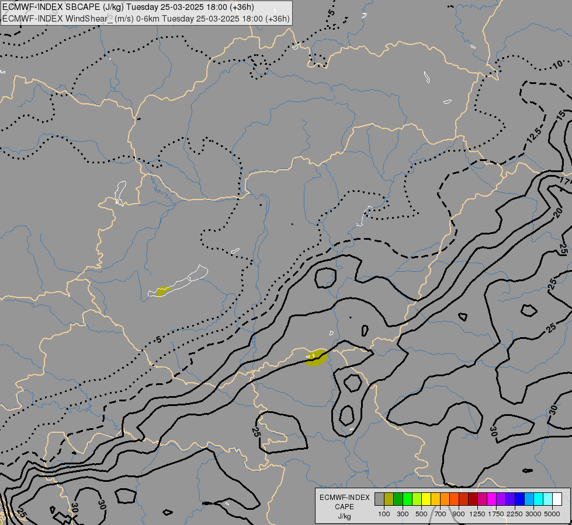
Task: Select the 500 legend value
Action: (421, 514)
